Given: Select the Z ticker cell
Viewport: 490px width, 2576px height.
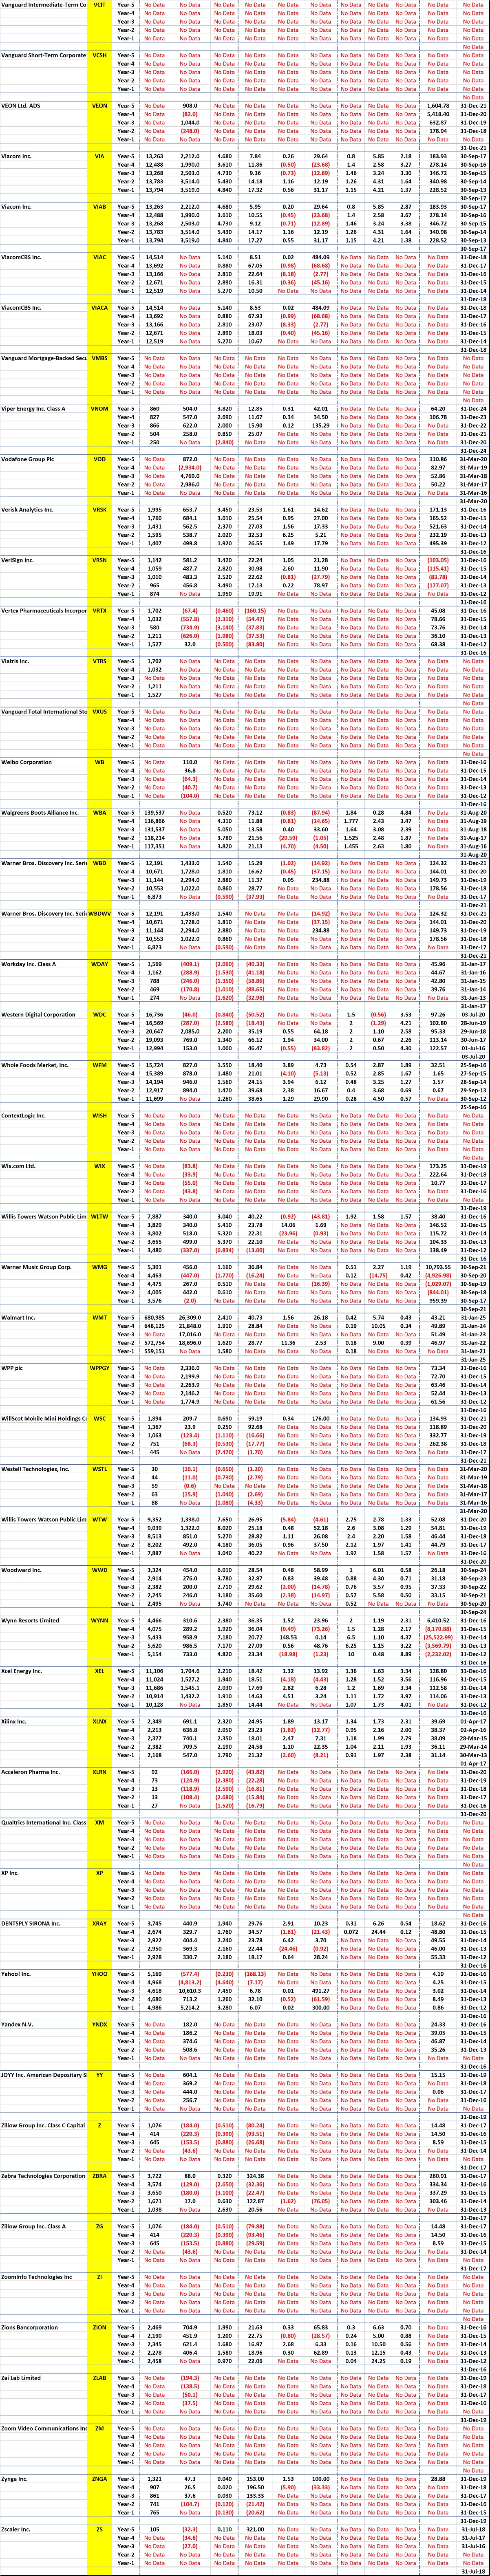Looking at the screenshot, I should click(100, 2124).
